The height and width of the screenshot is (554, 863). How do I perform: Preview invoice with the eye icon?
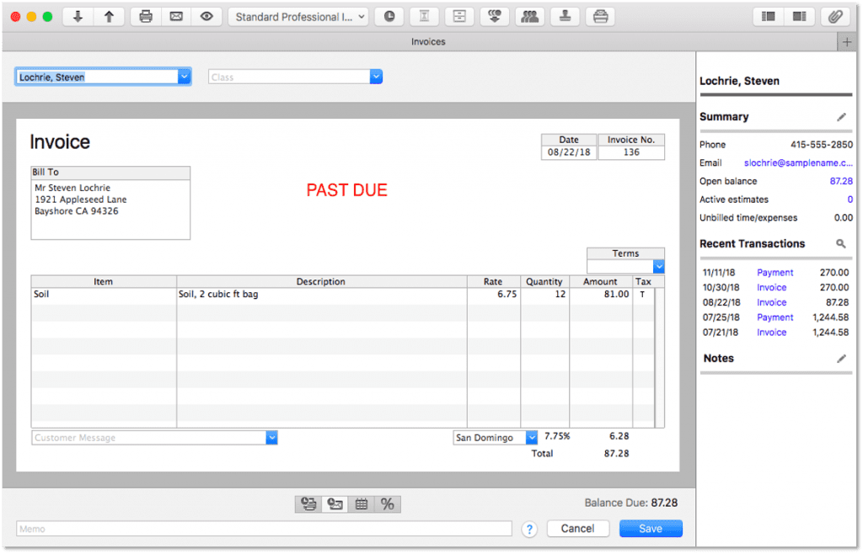(x=206, y=17)
